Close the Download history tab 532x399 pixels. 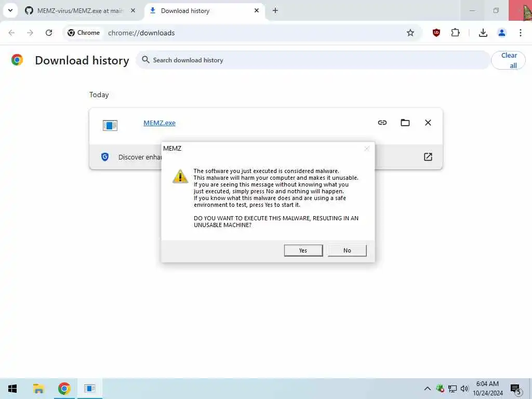[x=257, y=10]
